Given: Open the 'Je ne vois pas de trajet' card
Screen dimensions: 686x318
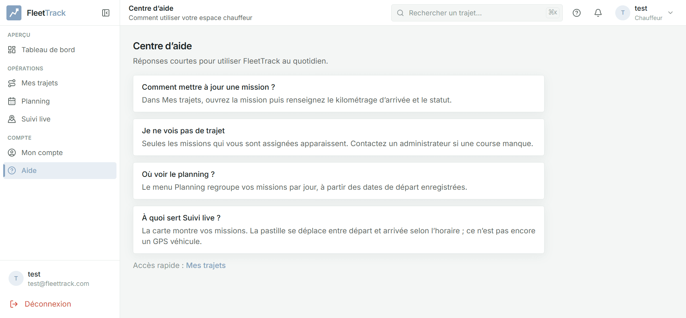Looking at the screenshot, I should coord(339,137).
